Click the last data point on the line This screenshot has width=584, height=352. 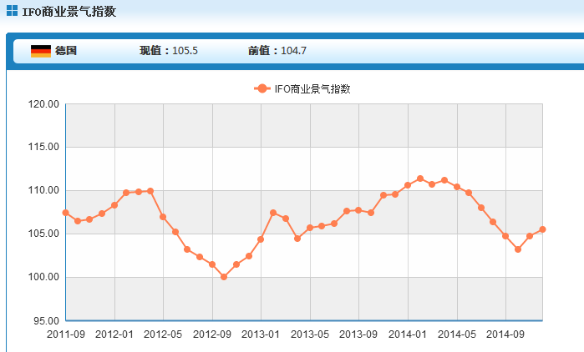click(542, 229)
